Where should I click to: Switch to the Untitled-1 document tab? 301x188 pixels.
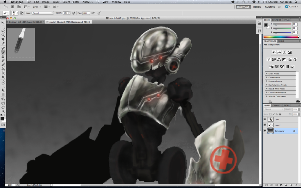(x=25, y=22)
